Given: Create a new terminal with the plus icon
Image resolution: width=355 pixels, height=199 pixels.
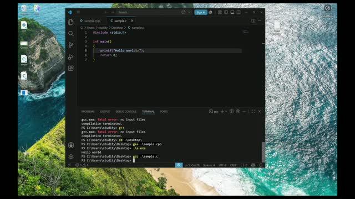Looking at the screenshot, I should [222, 112].
